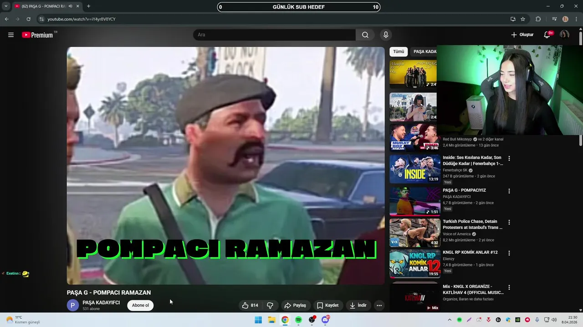Click the Abone ol subscribe button
The image size is (583, 327).
[140, 305]
